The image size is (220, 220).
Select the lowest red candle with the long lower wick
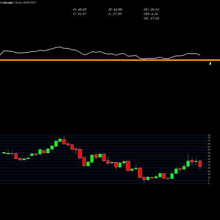144,178
